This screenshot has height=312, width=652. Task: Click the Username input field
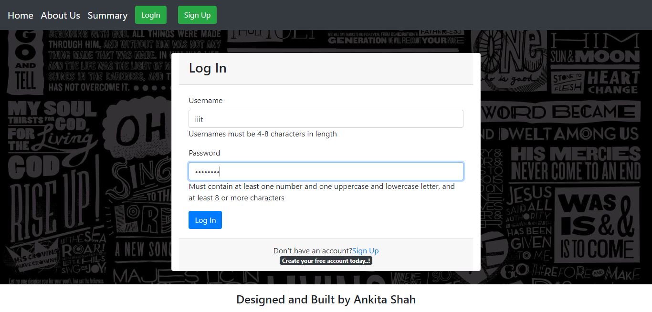[x=326, y=118]
